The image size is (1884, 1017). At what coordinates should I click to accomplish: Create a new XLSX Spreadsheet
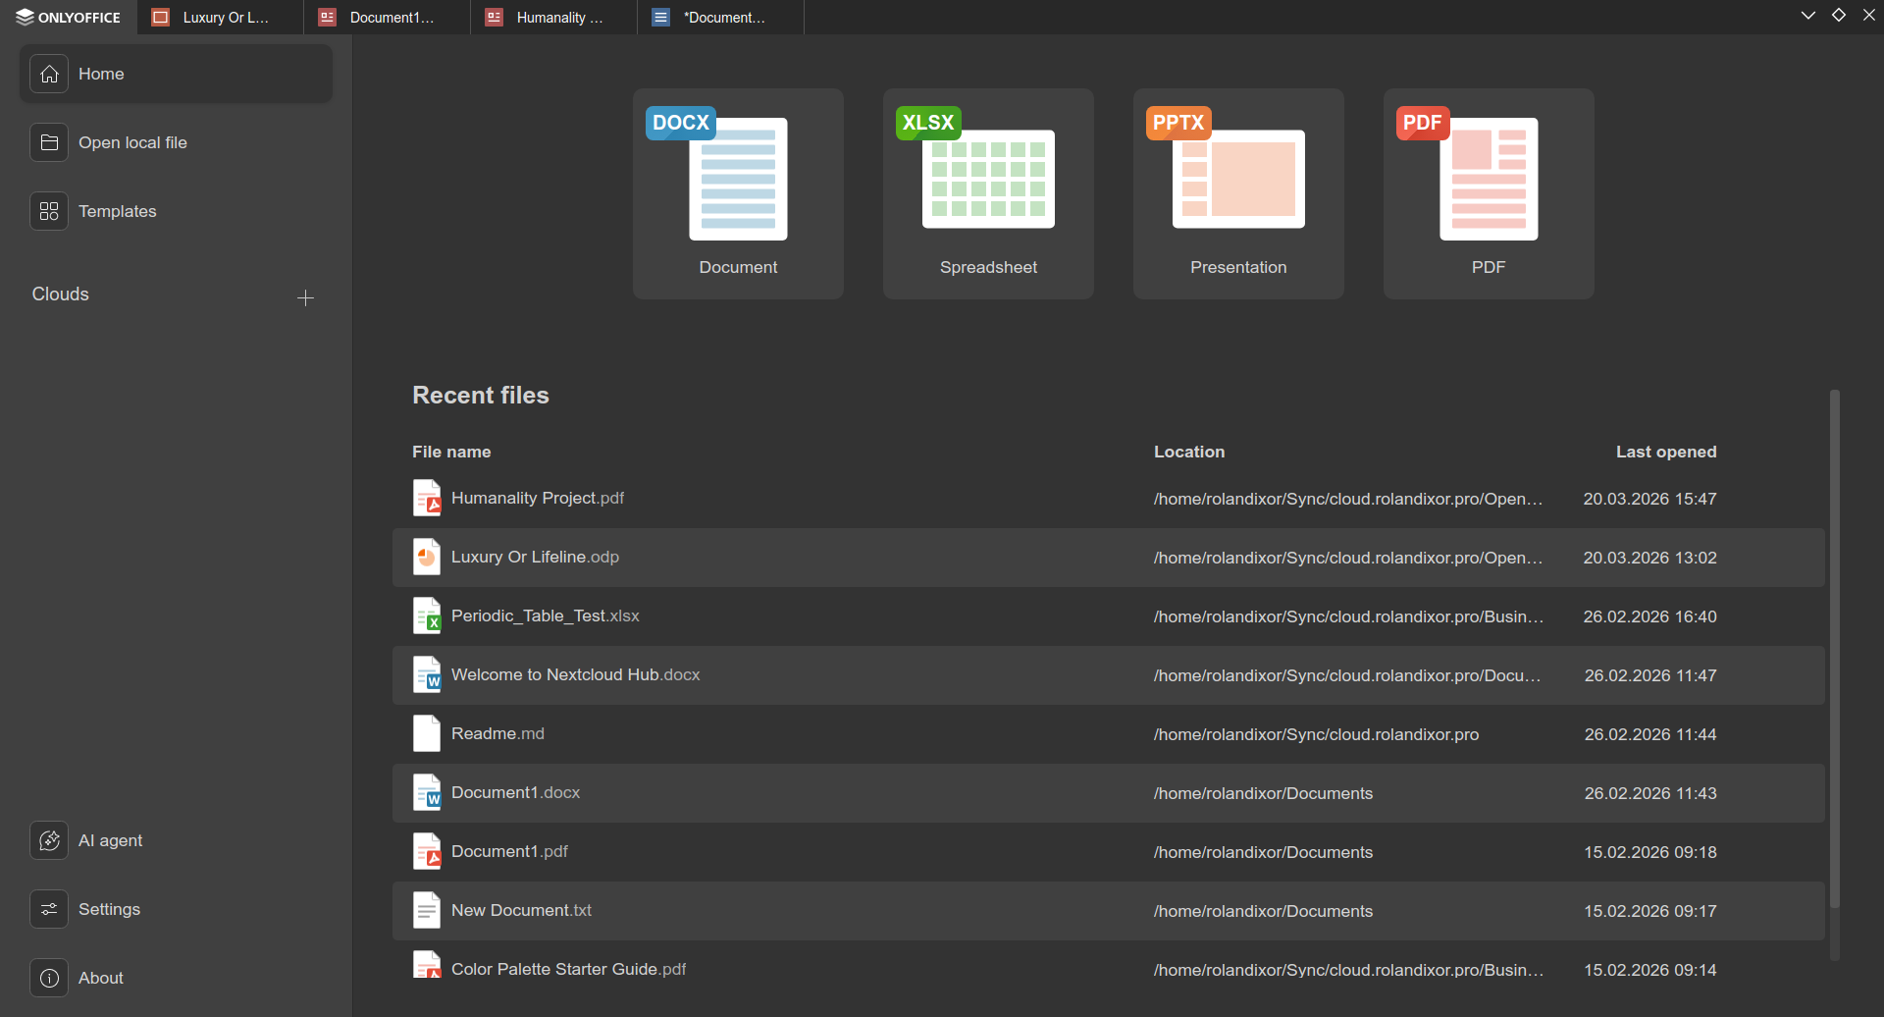pos(988,193)
